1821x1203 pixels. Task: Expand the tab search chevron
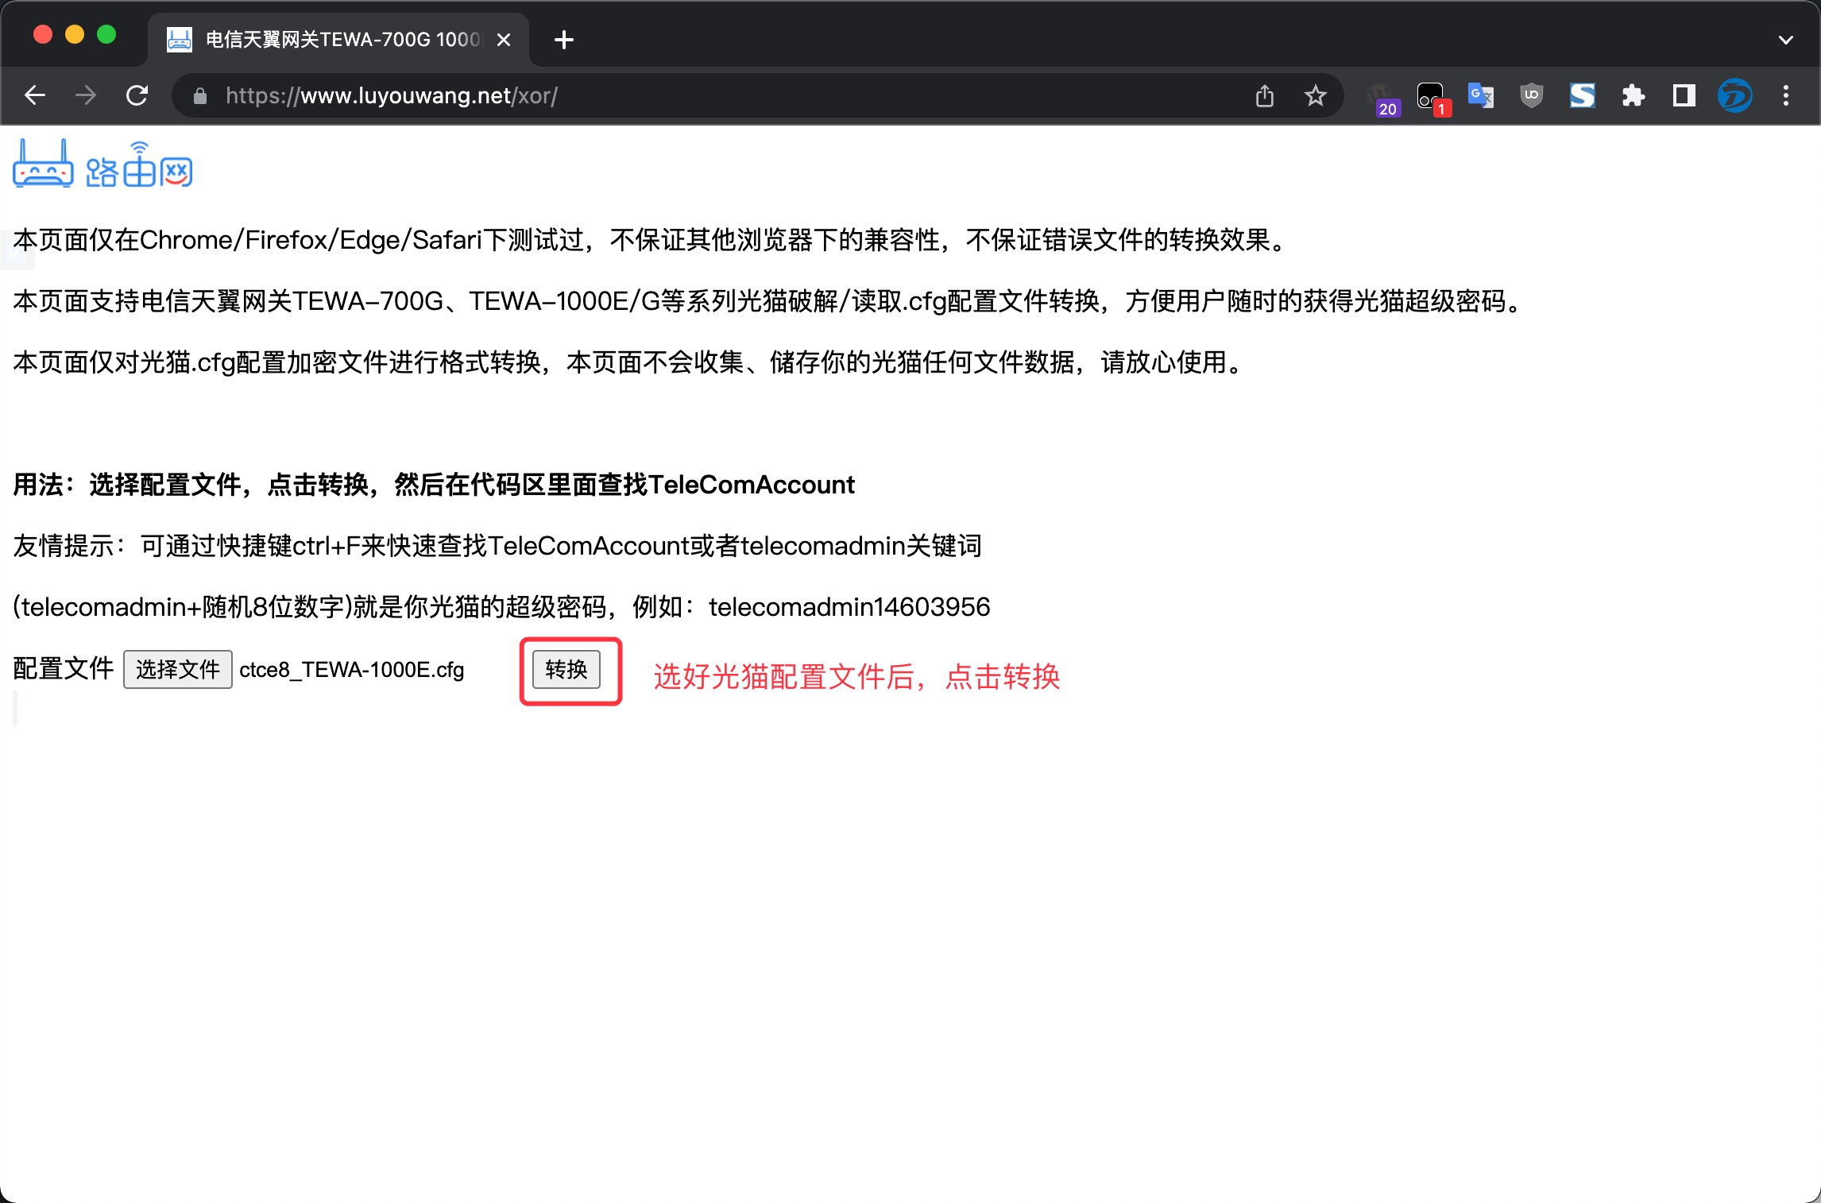click(1785, 40)
